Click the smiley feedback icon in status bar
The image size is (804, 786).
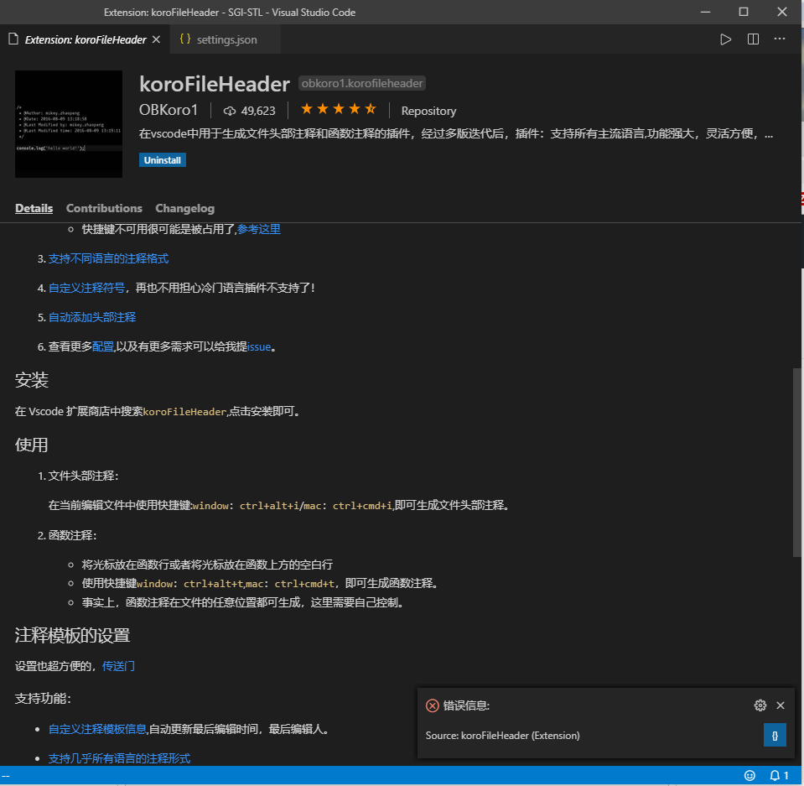point(749,775)
